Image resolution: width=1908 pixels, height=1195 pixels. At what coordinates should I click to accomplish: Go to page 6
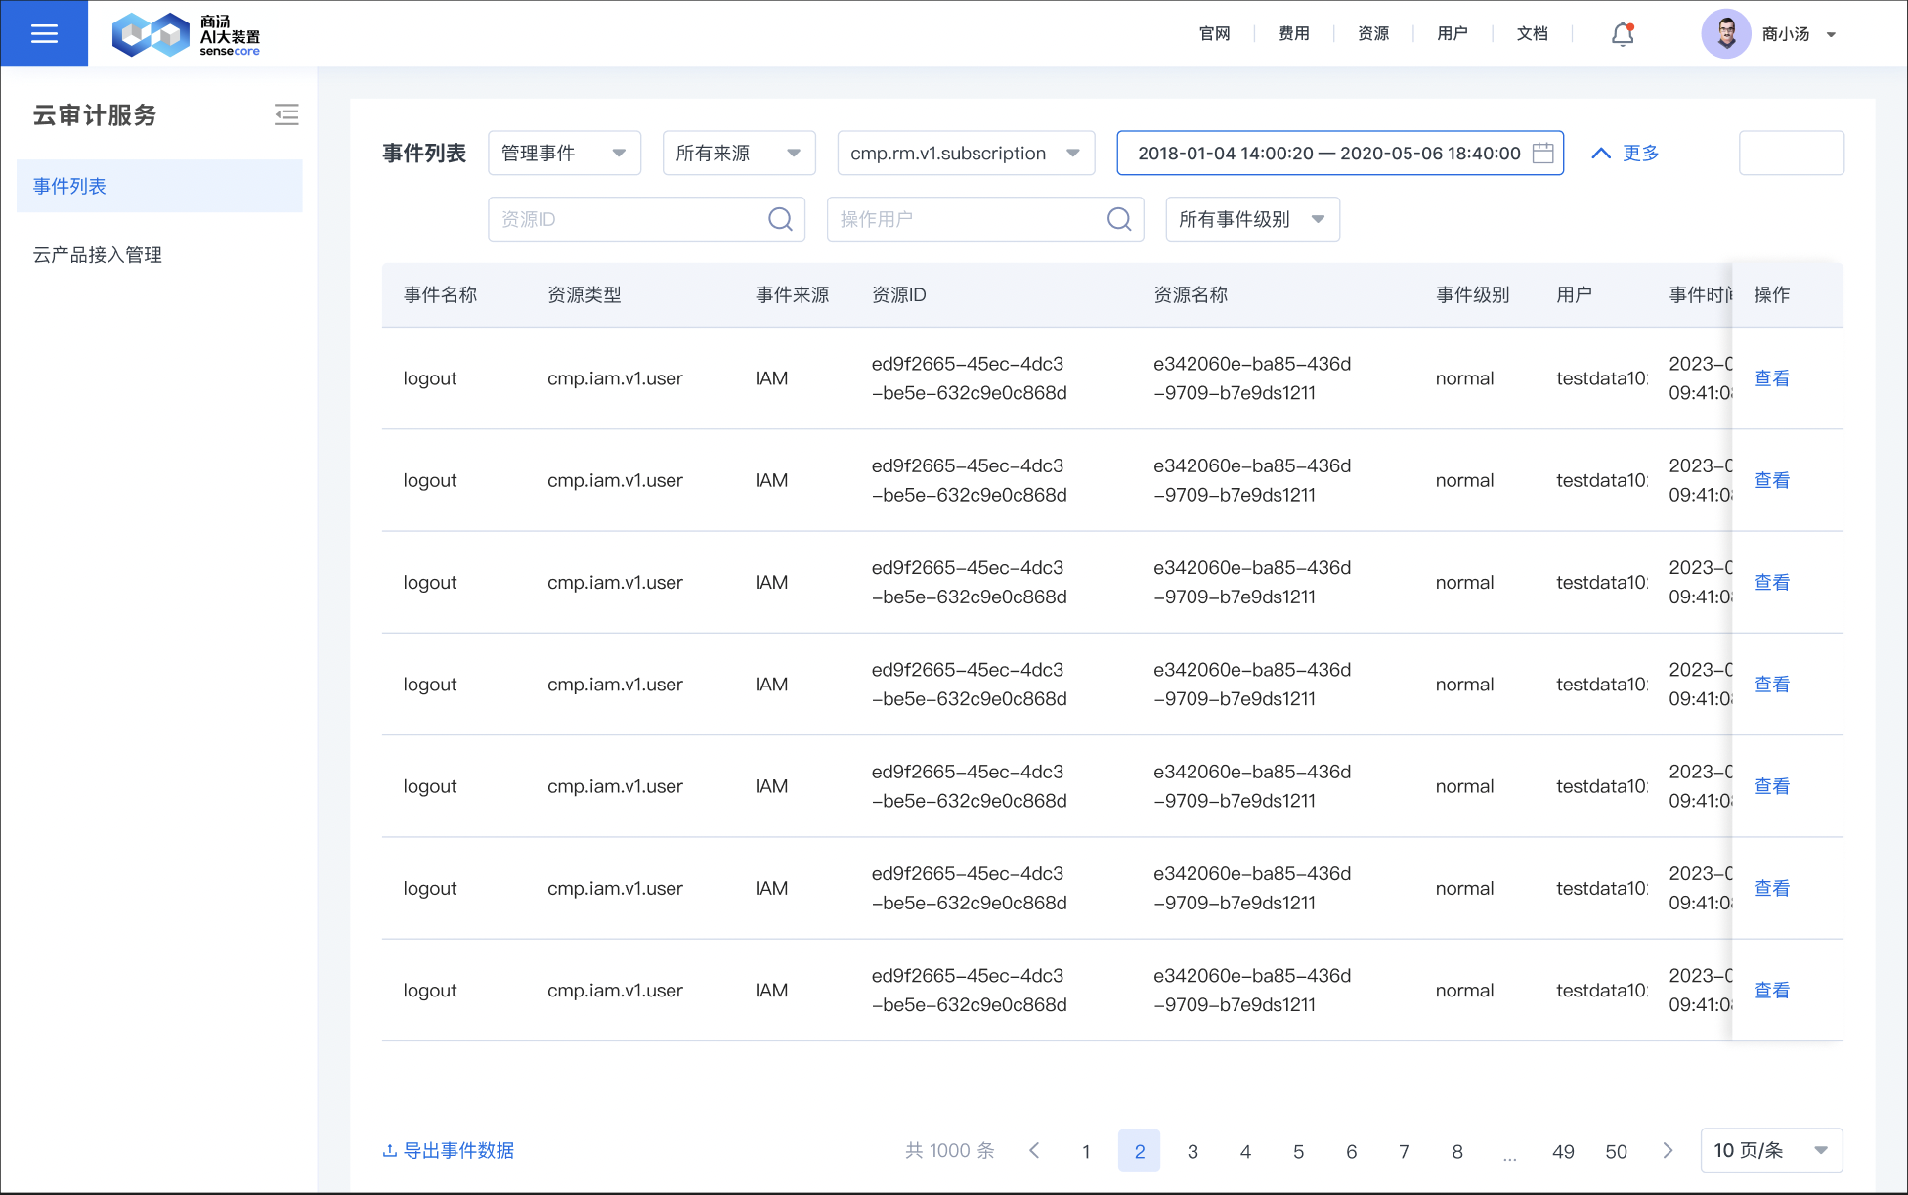click(x=1351, y=1151)
